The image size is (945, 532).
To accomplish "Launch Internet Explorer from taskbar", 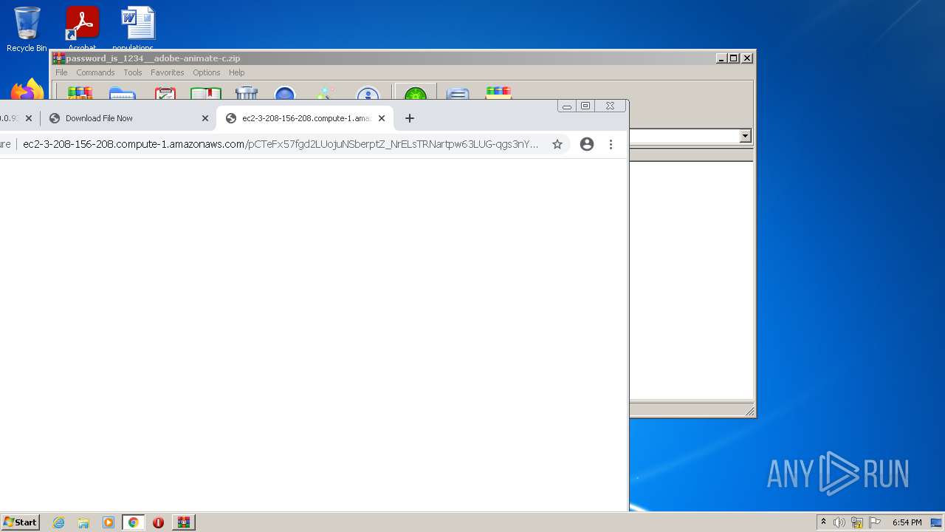I will coord(59,522).
